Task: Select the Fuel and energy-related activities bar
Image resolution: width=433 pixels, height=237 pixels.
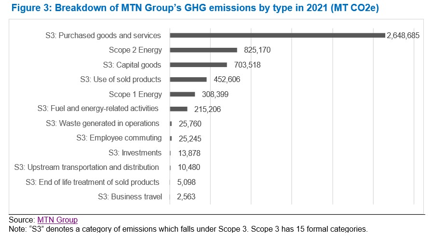Action: (178, 109)
